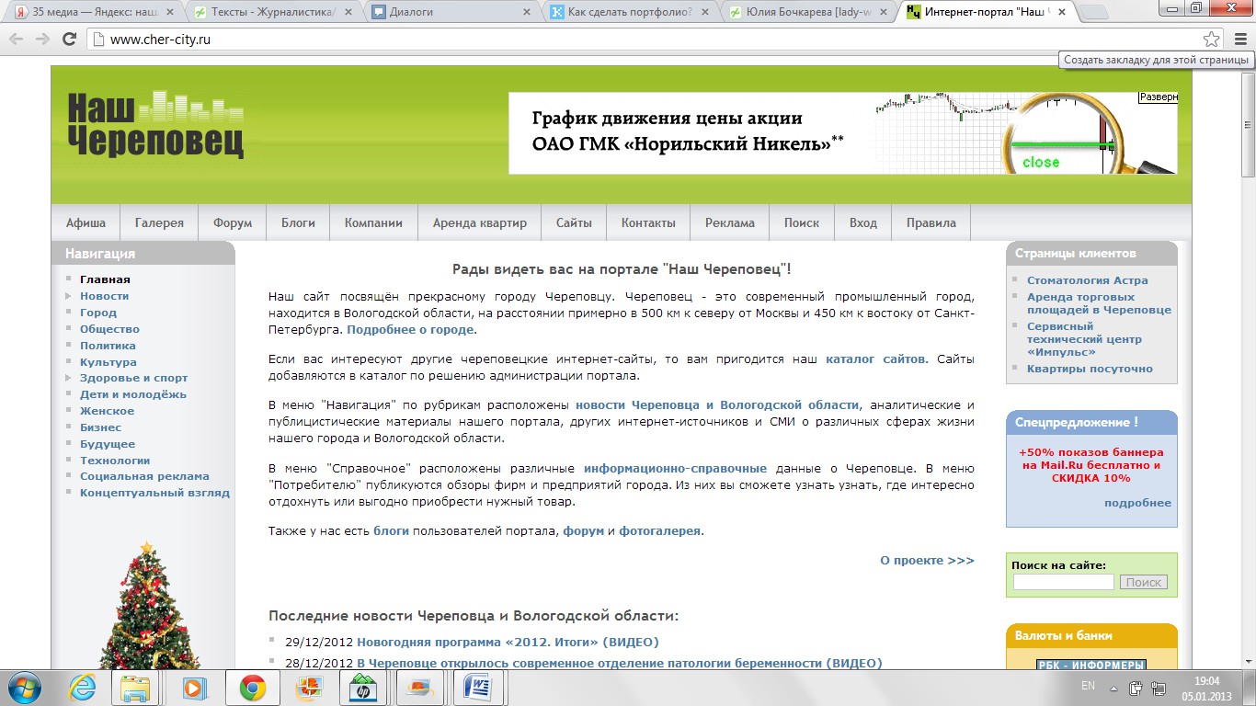Reload the page with the refresh icon
This screenshot has height=706, width=1256.
tap(69, 40)
